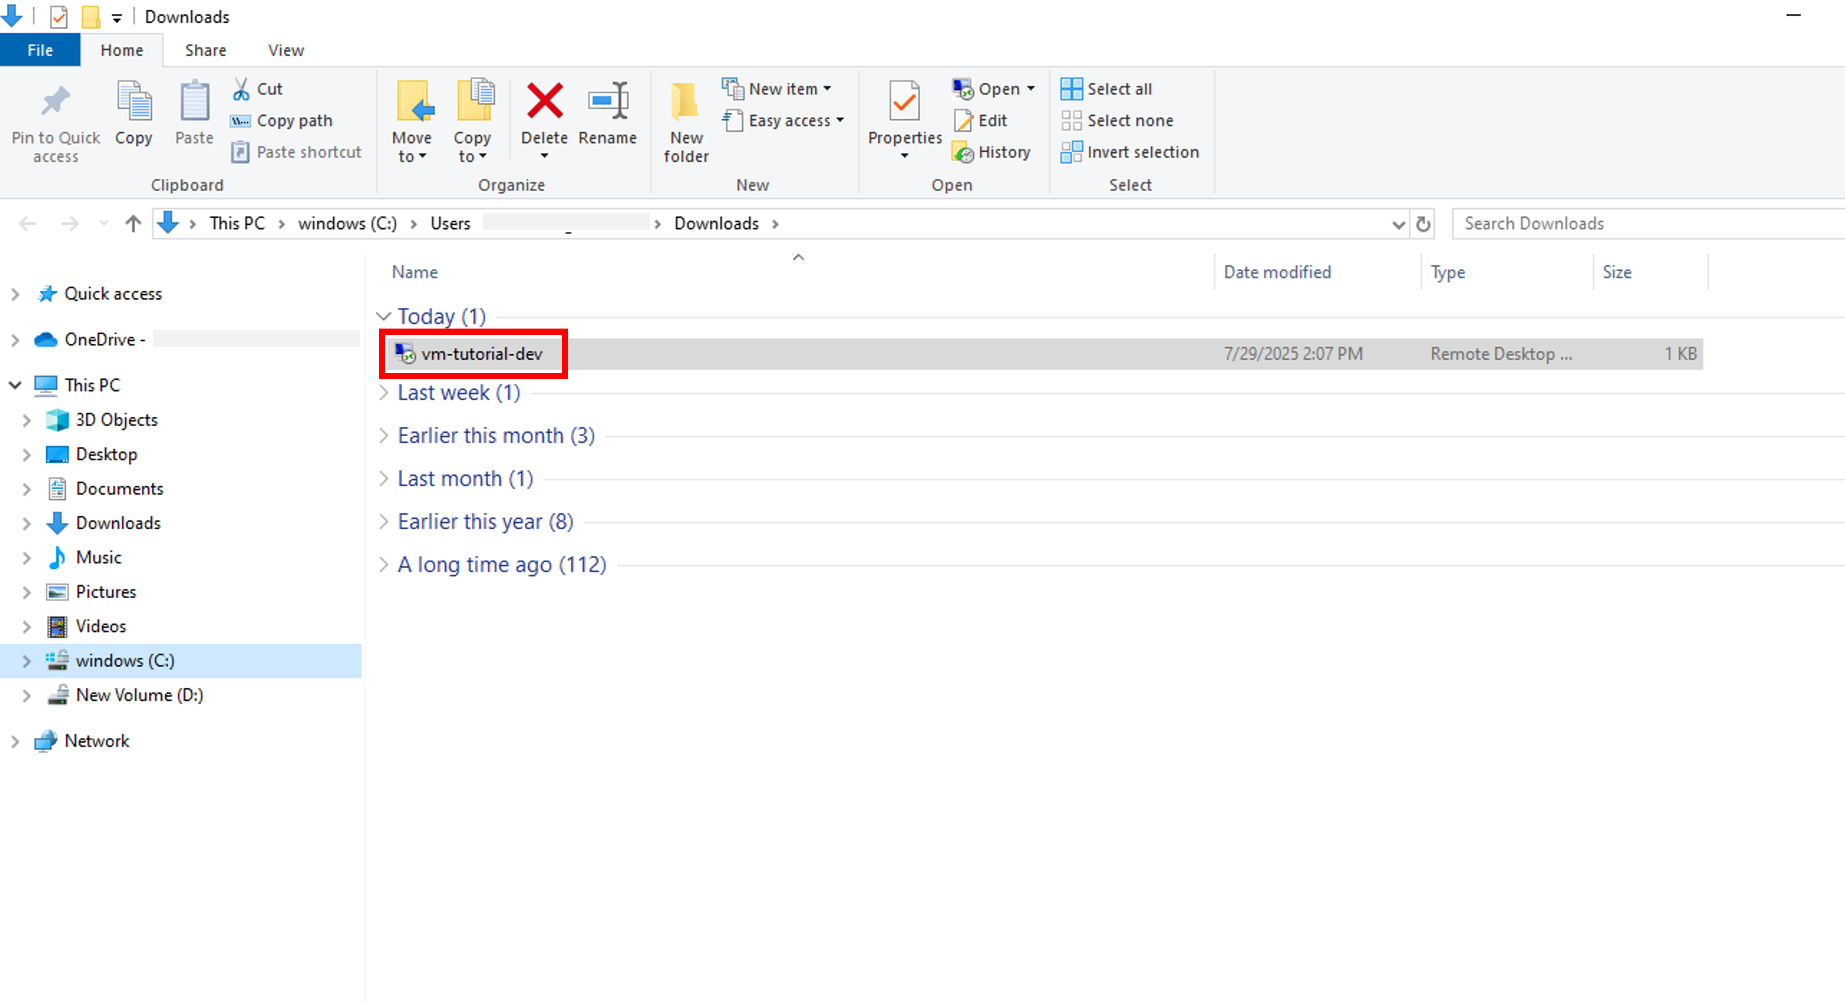Click the Rename icon in ribbon
1845x1003 pixels.
pyautogui.click(x=608, y=101)
